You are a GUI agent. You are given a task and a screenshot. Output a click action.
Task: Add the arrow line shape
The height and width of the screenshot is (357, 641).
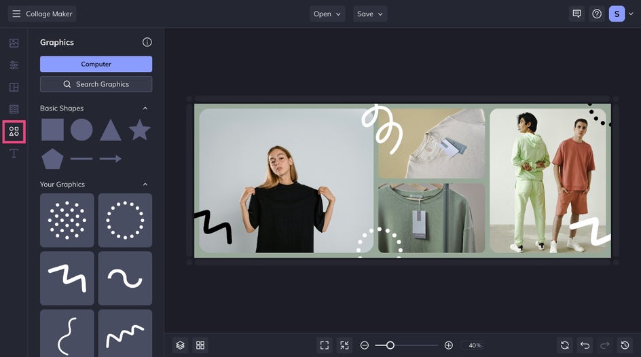coord(111,159)
